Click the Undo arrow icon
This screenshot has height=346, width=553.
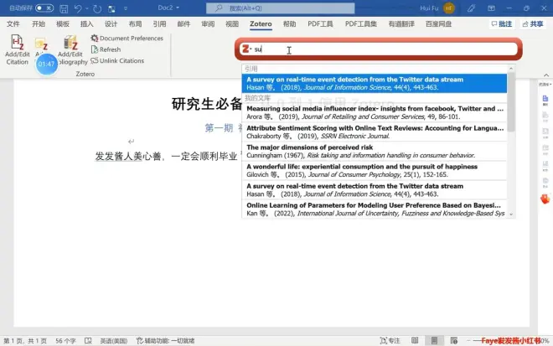point(78,8)
